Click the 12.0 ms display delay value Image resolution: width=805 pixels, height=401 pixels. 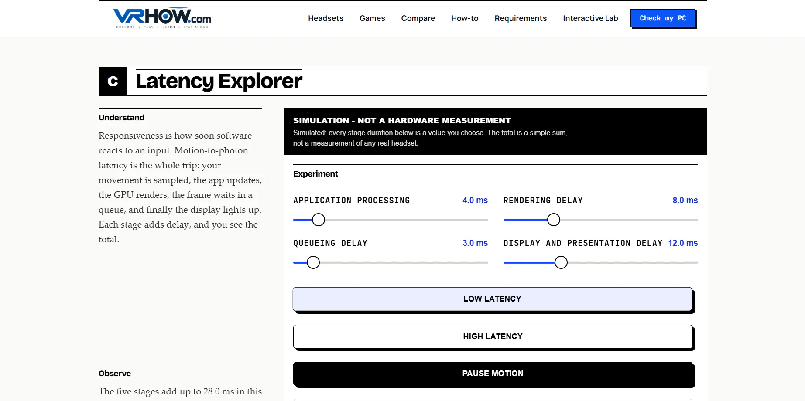[x=683, y=243]
